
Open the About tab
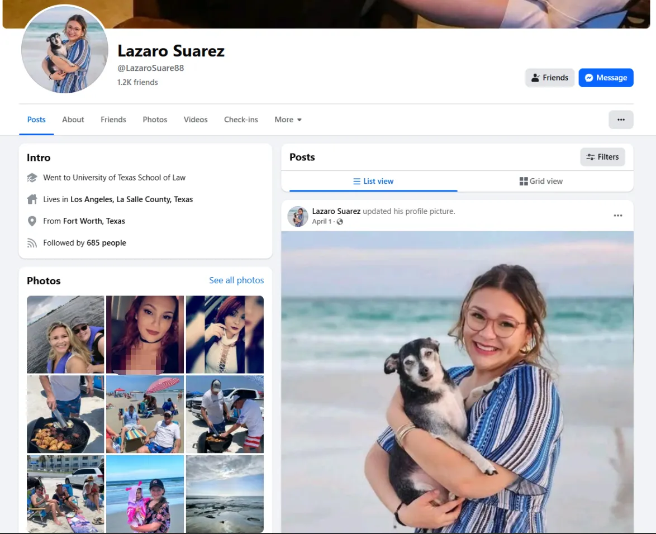73,120
